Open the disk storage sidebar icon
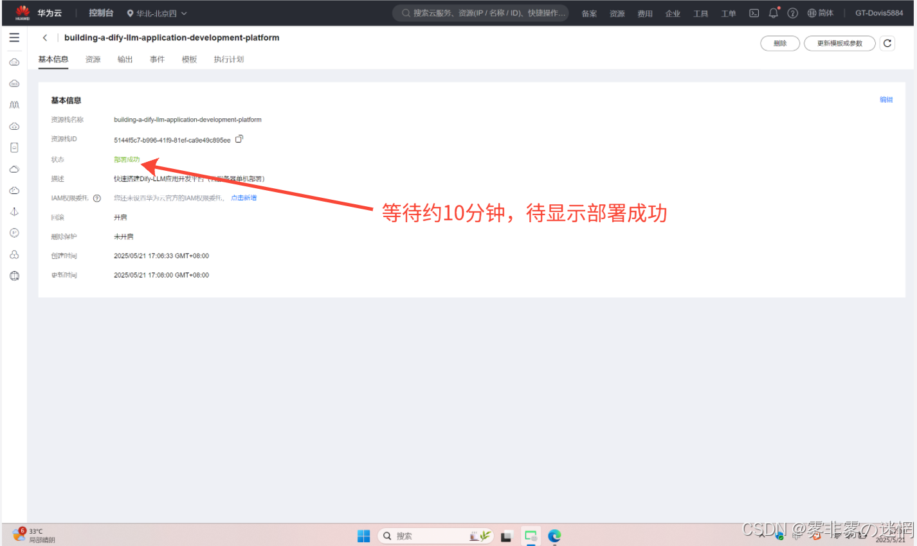Image resolution: width=917 pixels, height=546 pixels. (x=14, y=148)
